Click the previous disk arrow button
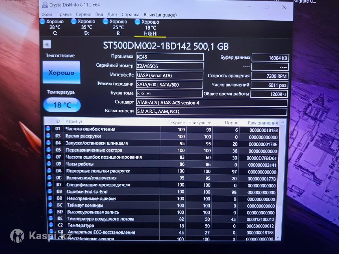 47,44
